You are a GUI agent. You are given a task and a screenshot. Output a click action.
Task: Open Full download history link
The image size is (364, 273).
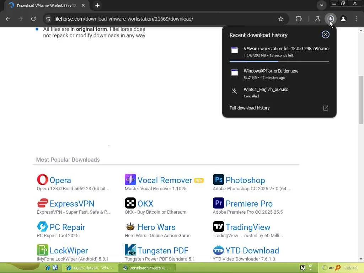[250, 108]
